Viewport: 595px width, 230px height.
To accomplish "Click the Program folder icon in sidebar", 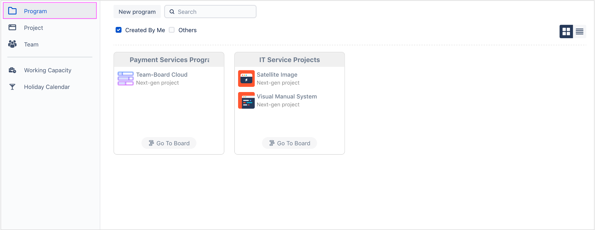I will pyautogui.click(x=12, y=11).
